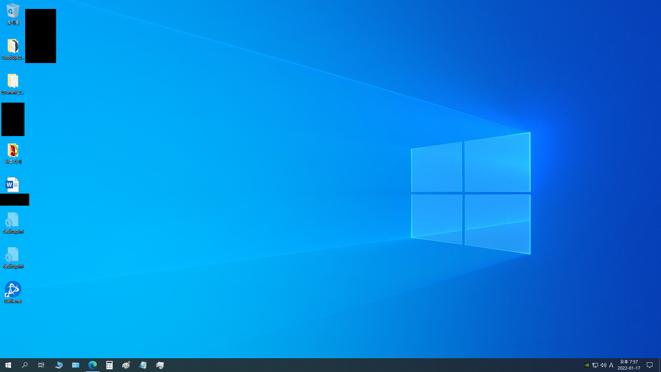Toggle the IME input mode 'A' indicator

611,365
